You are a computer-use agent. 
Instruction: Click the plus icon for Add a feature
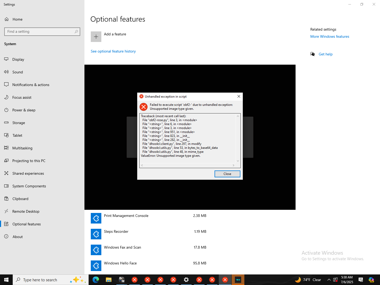click(96, 37)
